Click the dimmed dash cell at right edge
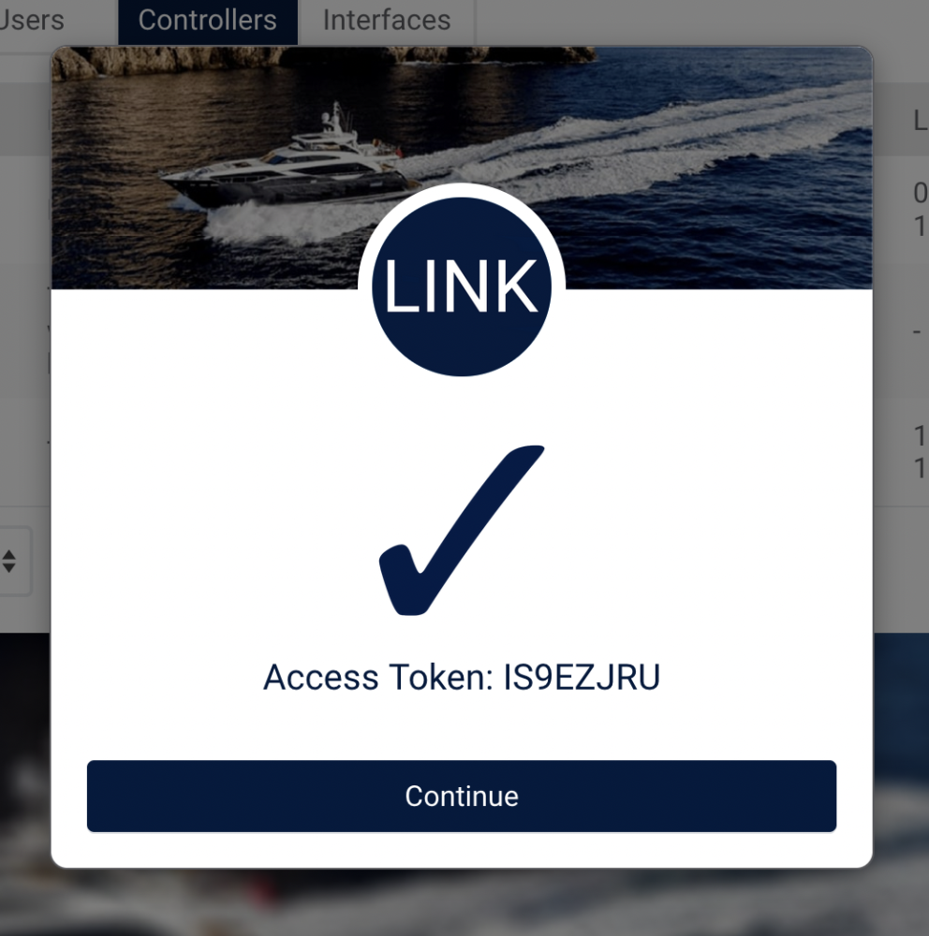The height and width of the screenshot is (936, 929). point(917,331)
